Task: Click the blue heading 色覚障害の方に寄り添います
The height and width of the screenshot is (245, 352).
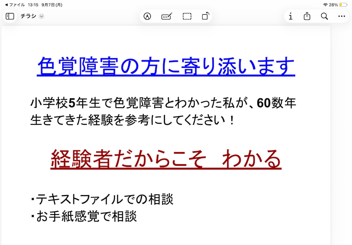Action: 166,66
